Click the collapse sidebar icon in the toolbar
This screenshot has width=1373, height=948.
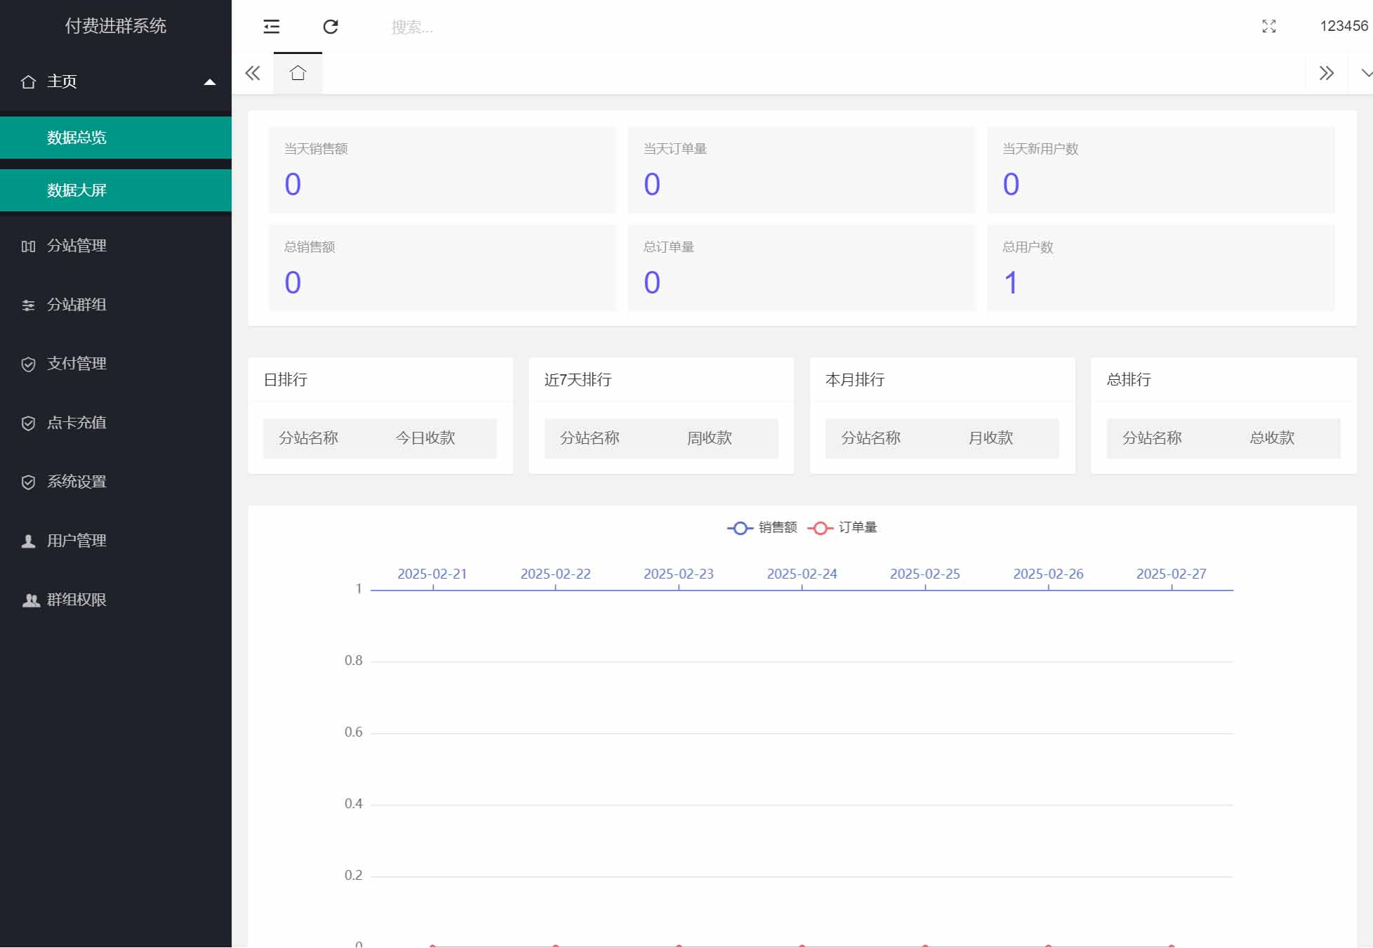coord(271,27)
